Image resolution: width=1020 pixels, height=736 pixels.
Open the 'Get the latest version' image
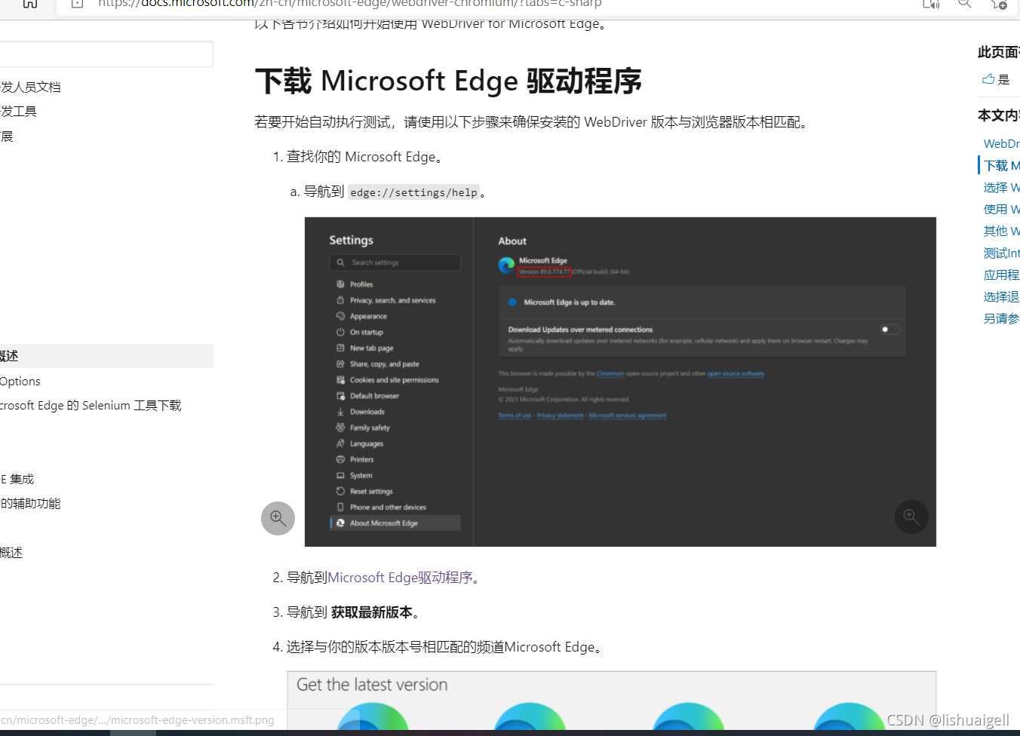click(612, 701)
